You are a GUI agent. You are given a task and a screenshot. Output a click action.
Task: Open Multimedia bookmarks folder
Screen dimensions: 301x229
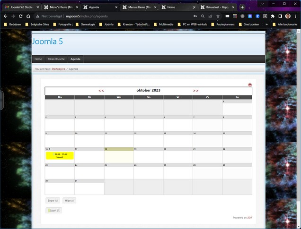point(164,25)
